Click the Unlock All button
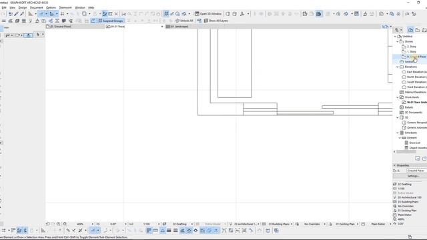Screen dimensions: 427x240 (184, 21)
